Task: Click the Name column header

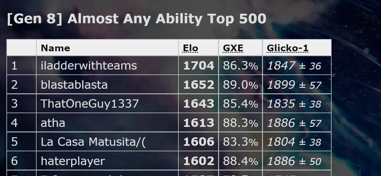Action: click(56, 48)
